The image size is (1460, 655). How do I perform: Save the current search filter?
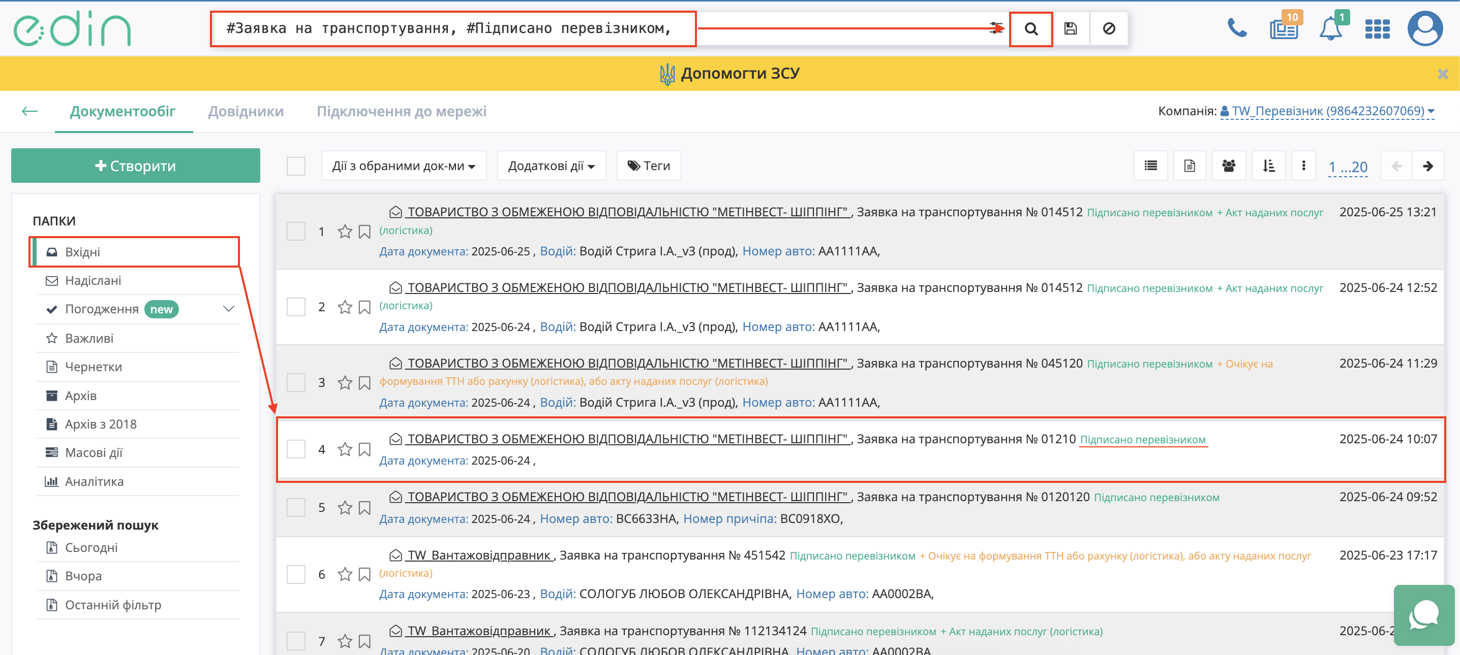(x=1070, y=29)
